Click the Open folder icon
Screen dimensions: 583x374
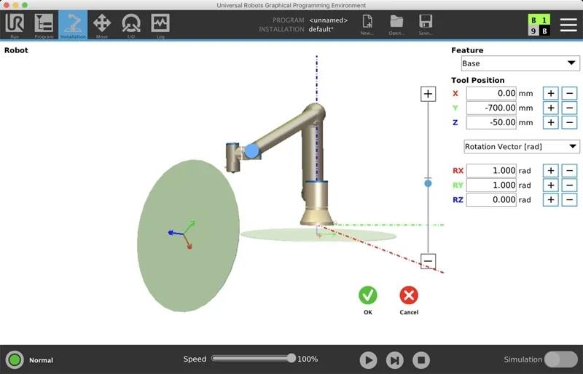396,25
